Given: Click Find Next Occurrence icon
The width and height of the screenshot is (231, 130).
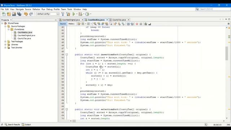Looking at the screenshot, I should point(103,24).
